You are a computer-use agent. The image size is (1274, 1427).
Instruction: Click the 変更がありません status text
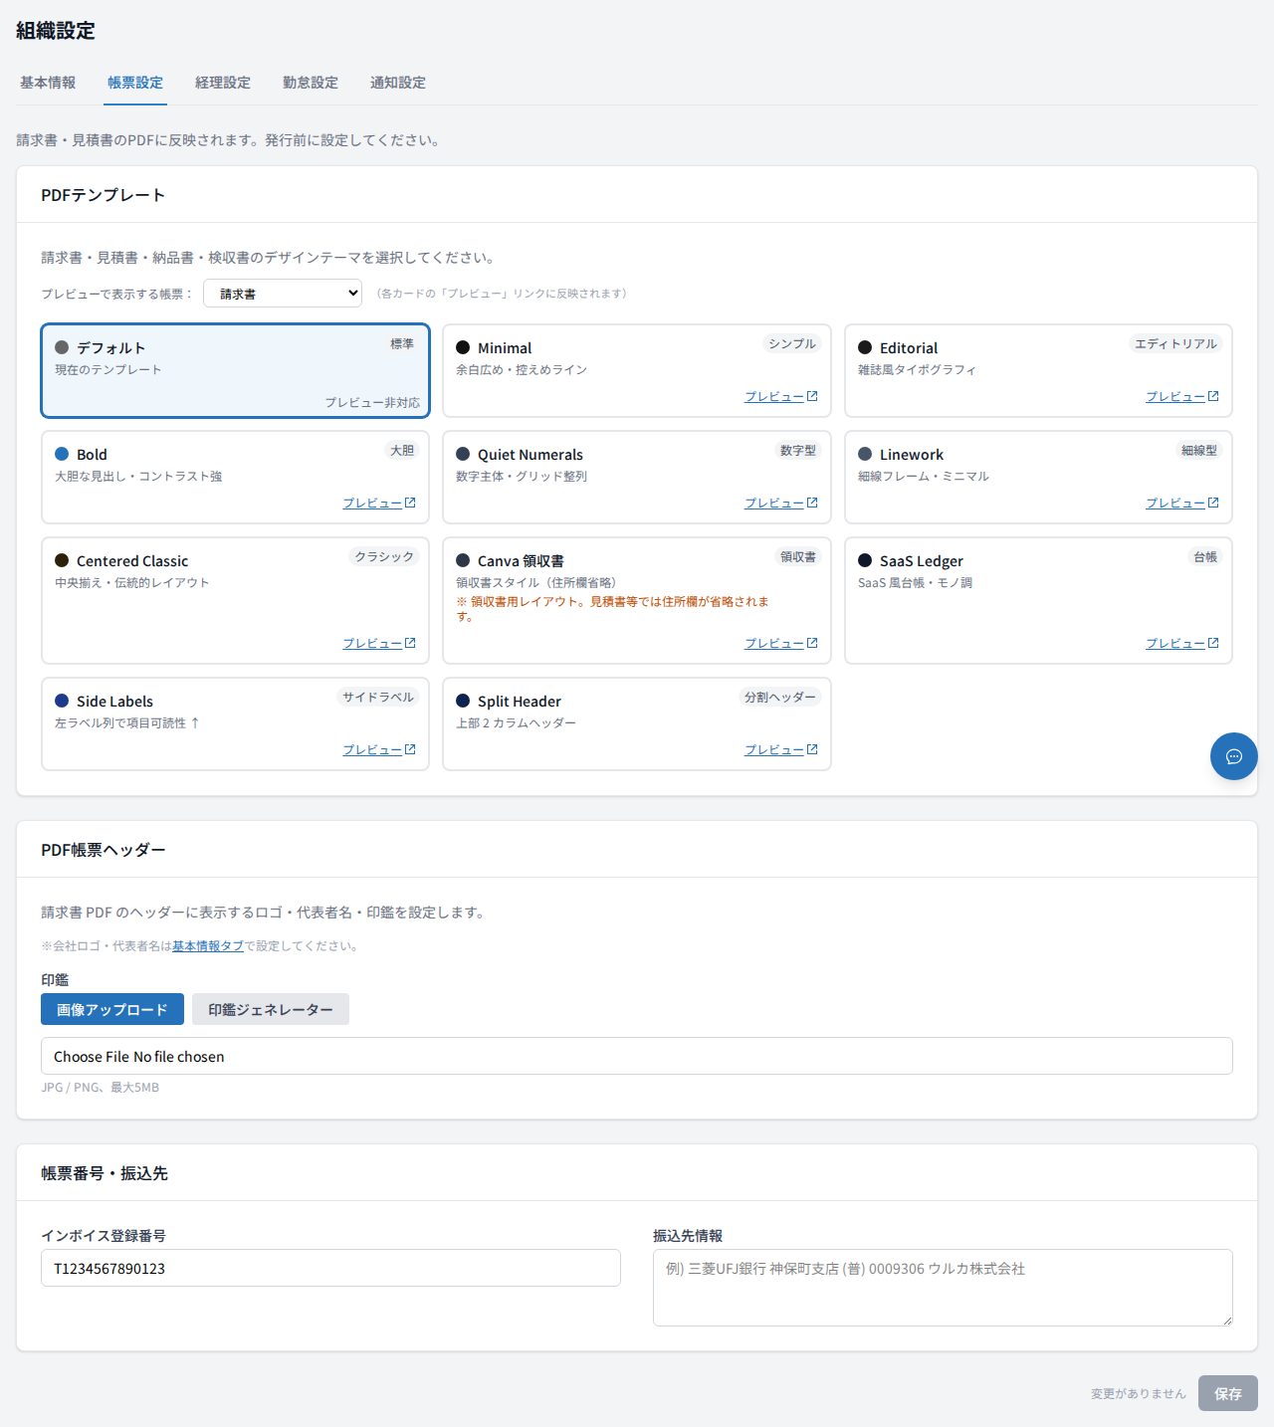tap(1139, 1393)
